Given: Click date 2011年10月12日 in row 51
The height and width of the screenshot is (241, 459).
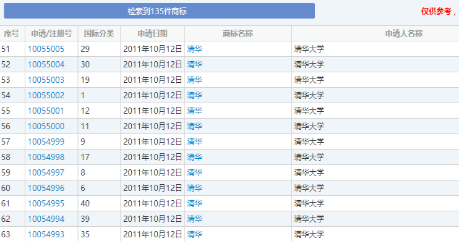Looking at the screenshot, I should pos(153,49).
